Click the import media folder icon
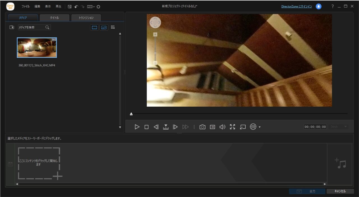Viewport: 359px width, 197px height. pos(12,27)
